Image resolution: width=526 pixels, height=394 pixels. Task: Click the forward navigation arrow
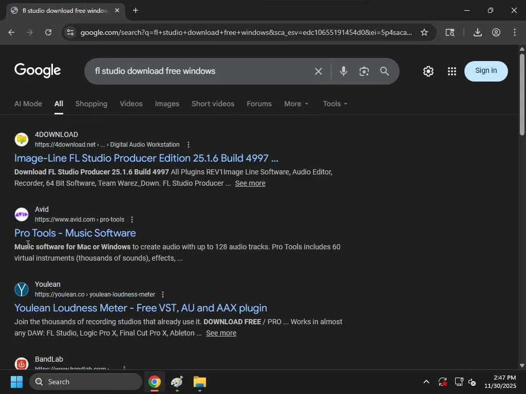pos(30,32)
